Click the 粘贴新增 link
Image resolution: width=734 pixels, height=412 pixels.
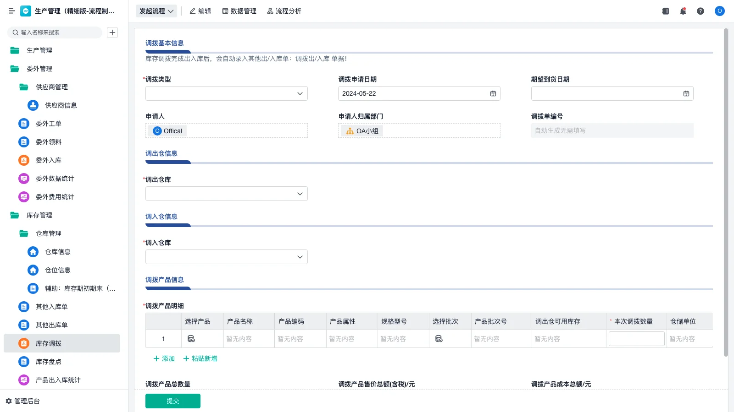[200, 358]
